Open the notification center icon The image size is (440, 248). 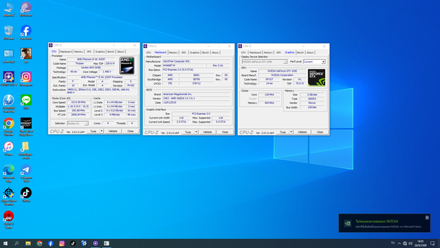coord(432,243)
